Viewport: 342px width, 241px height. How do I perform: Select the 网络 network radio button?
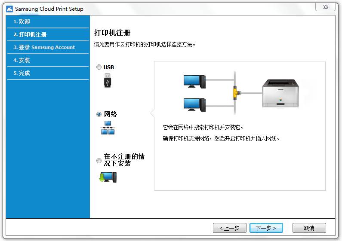click(x=99, y=114)
